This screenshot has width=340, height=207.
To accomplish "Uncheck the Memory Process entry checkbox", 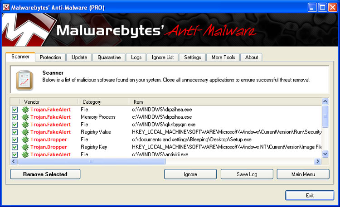I will coord(15,117).
